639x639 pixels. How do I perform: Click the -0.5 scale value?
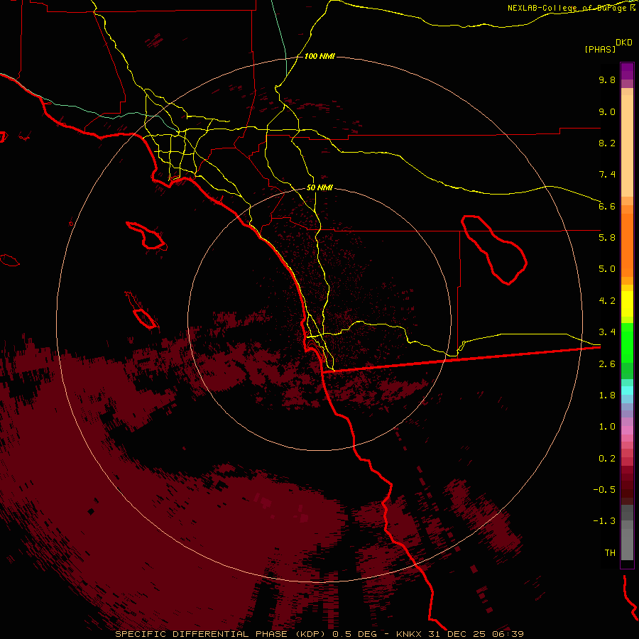(604, 490)
